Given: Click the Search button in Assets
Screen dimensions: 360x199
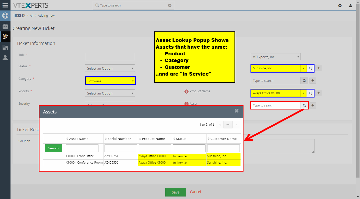Looking at the screenshot, I should (53, 148).
